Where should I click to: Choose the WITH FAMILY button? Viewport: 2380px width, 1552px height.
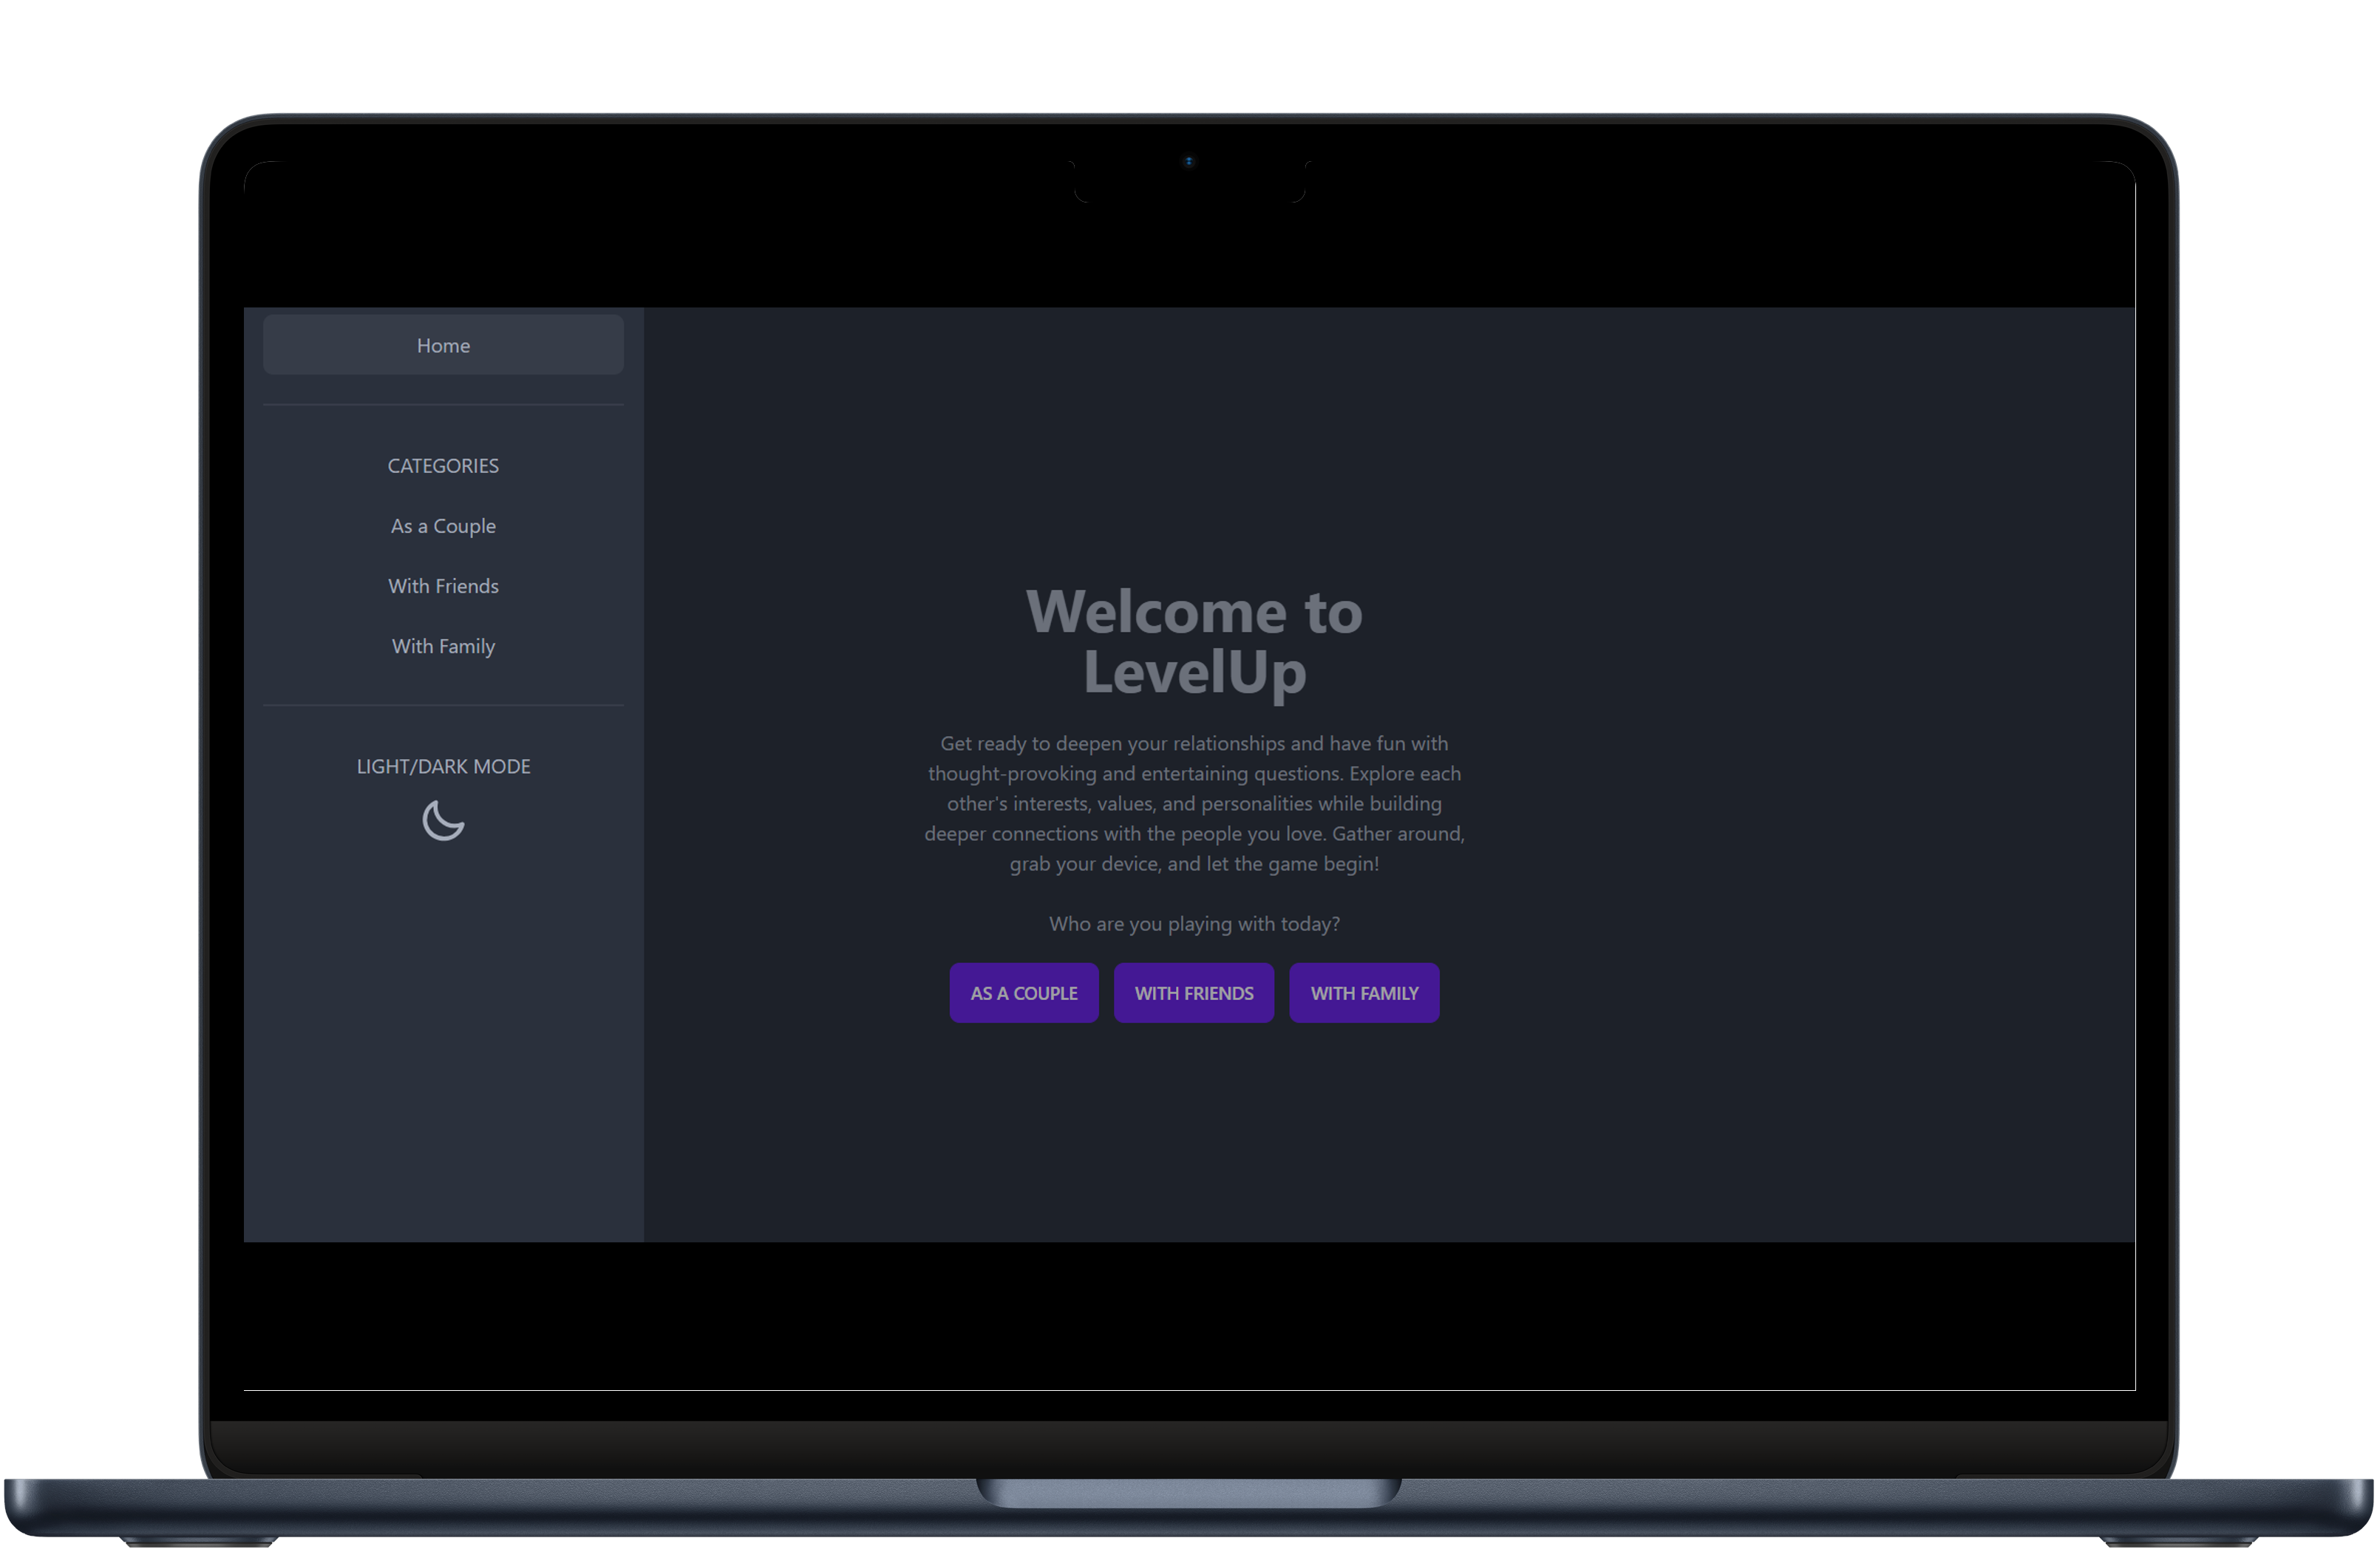[1364, 993]
